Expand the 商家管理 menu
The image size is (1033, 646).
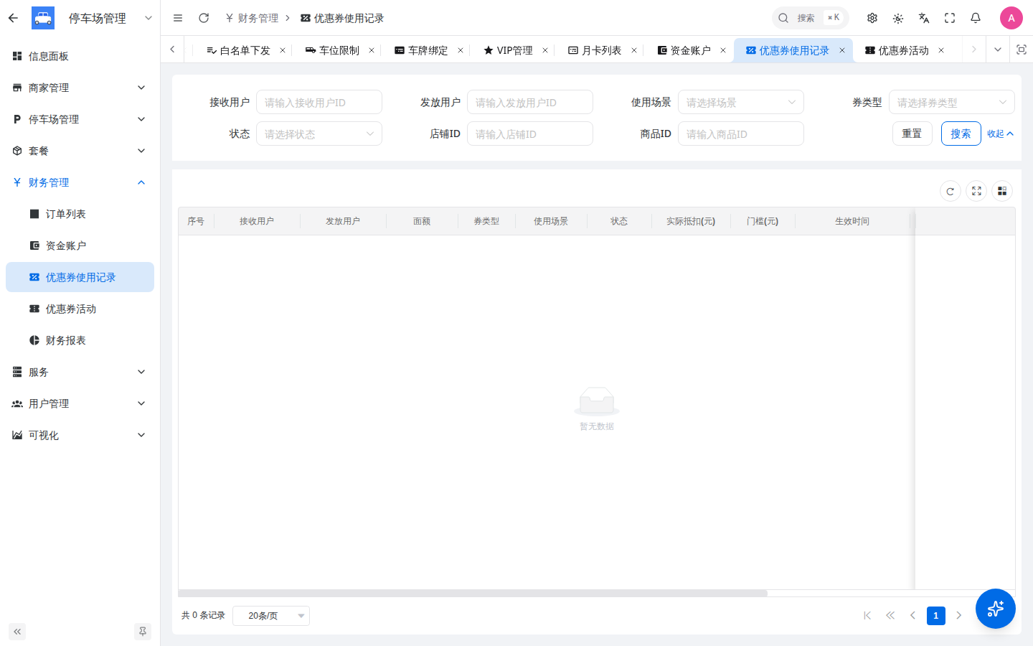80,88
